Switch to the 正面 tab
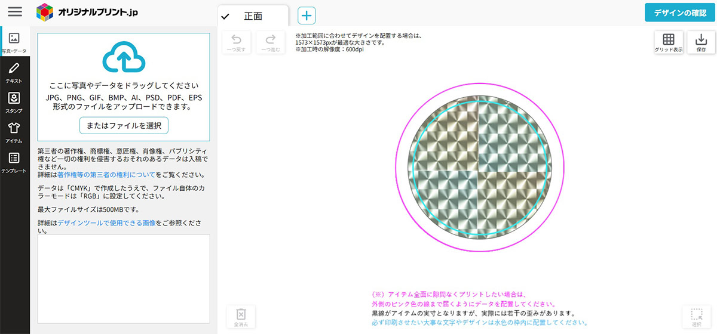 (253, 16)
